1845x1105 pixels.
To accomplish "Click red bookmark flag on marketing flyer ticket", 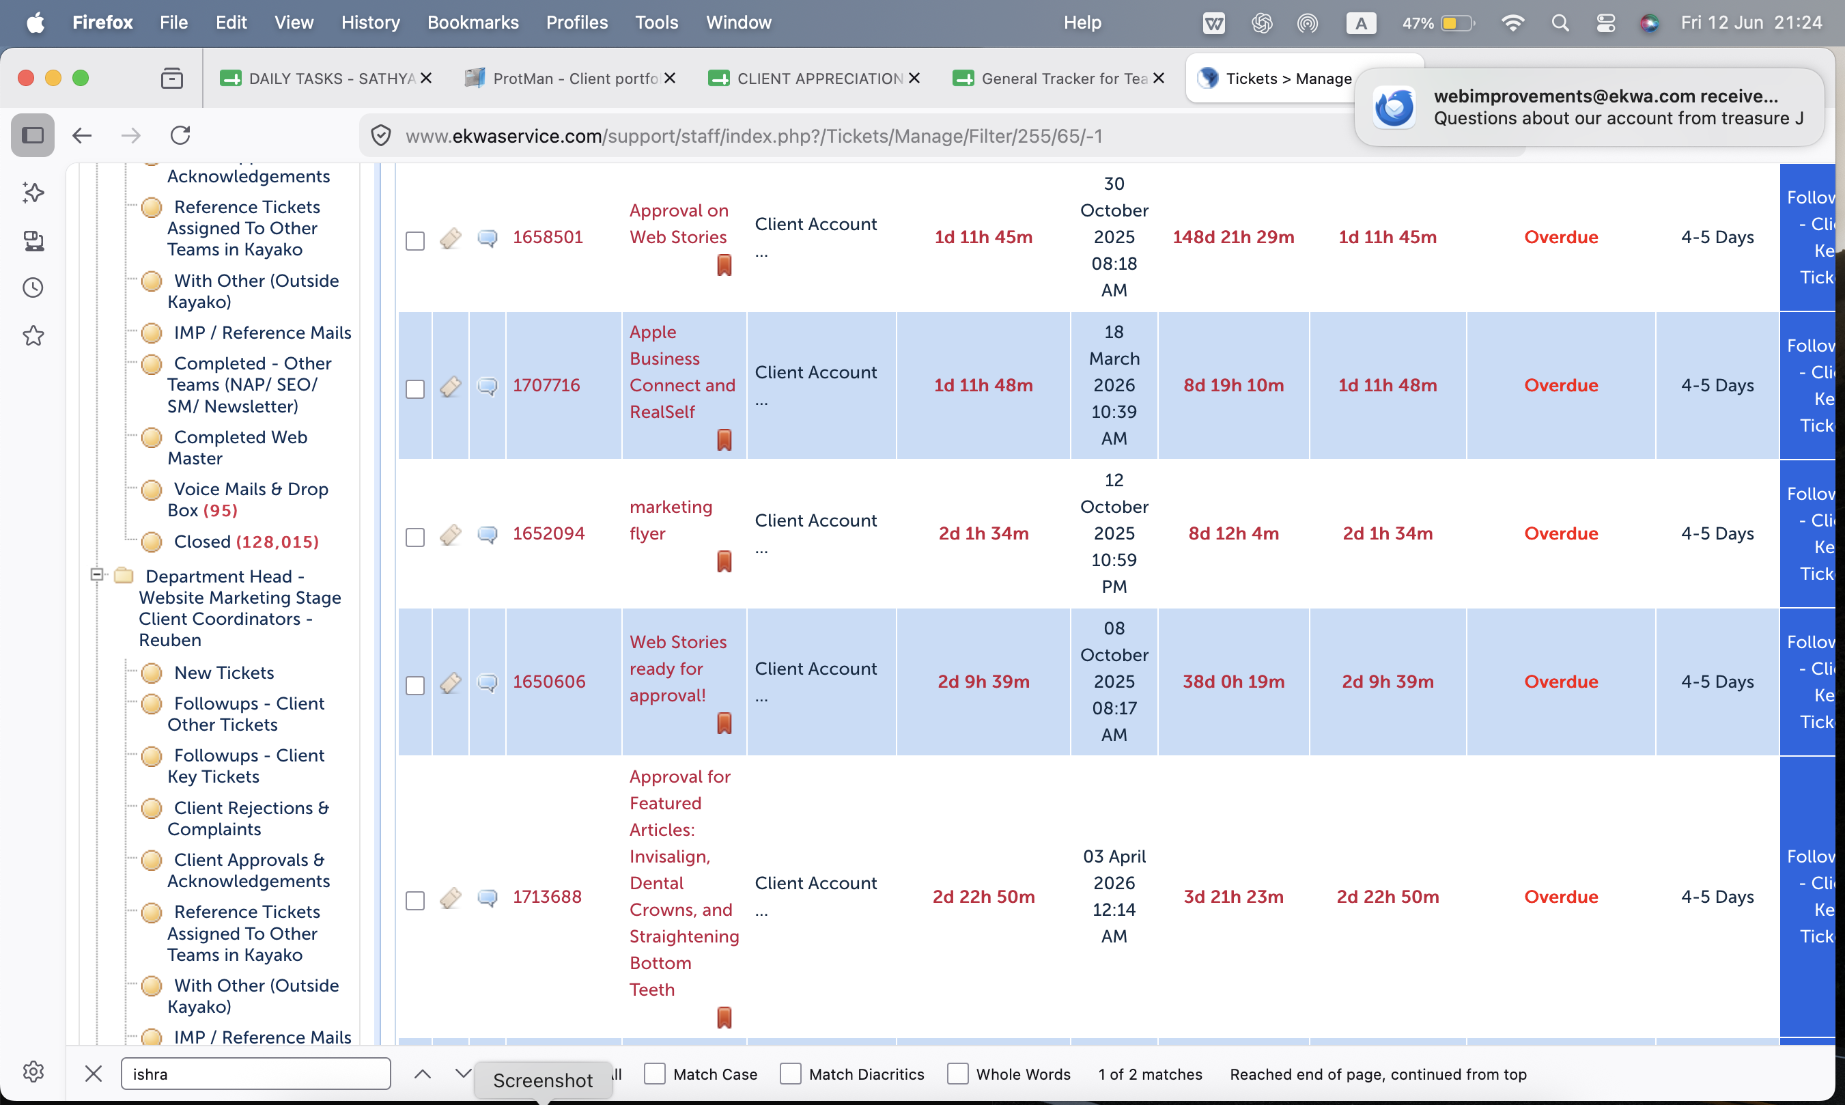I will pos(723,561).
